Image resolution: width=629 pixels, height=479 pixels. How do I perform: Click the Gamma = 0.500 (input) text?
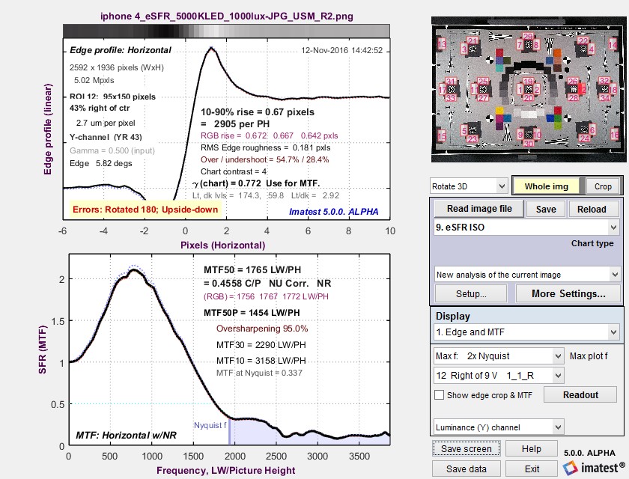pos(112,150)
